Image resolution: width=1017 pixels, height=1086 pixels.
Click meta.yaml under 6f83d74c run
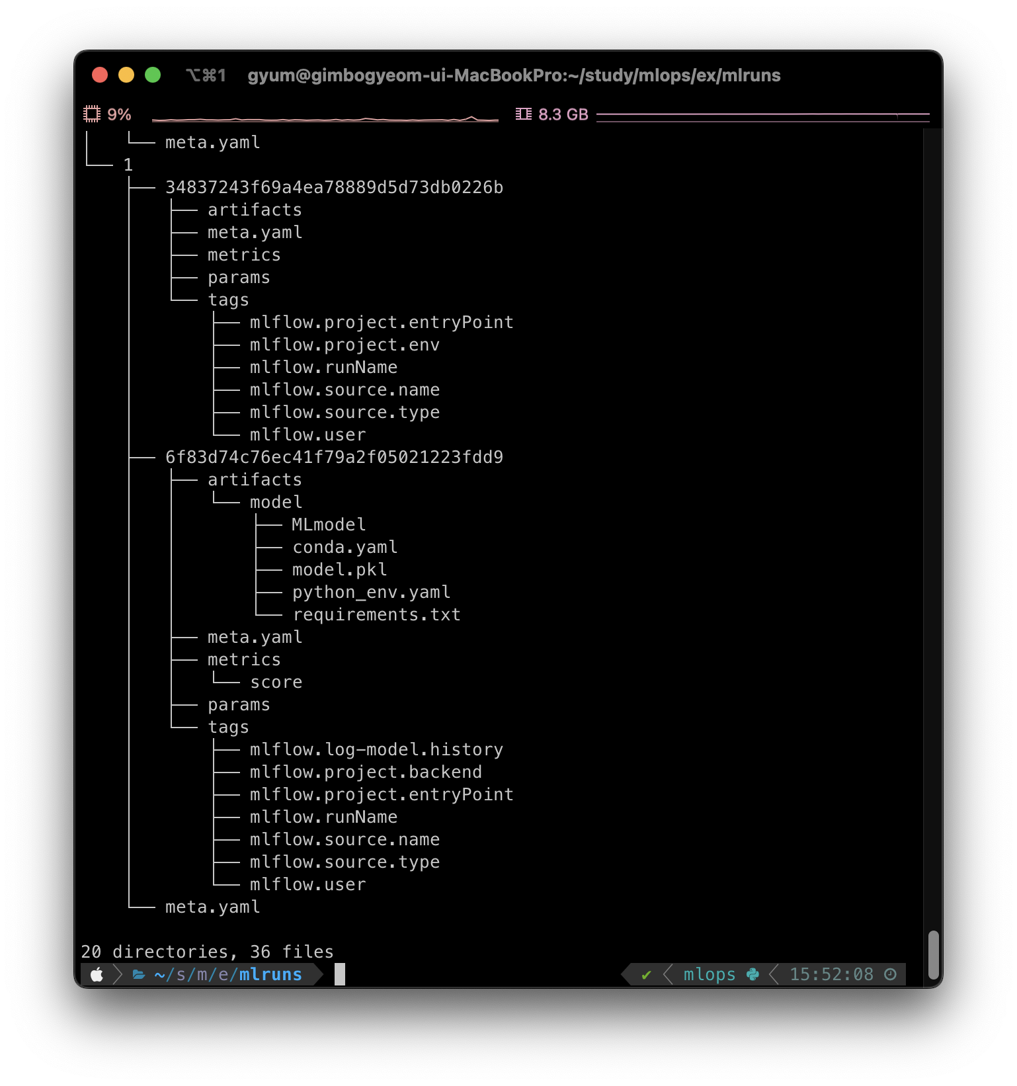tap(255, 637)
